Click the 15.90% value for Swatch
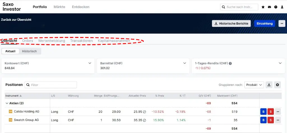287x133 pixels. coord(159,120)
